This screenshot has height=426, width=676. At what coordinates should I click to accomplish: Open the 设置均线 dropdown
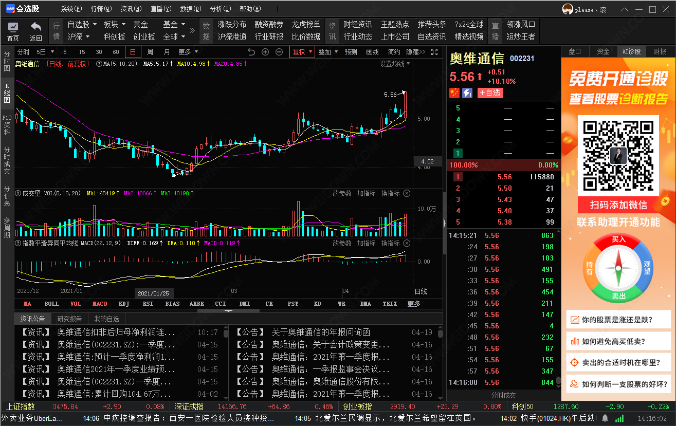[395, 64]
